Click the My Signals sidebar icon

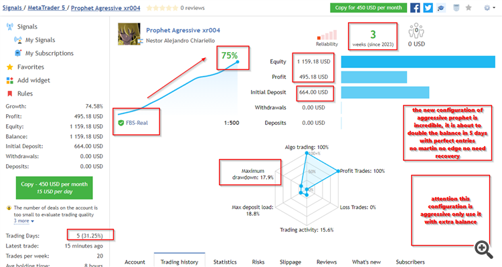coord(18,40)
